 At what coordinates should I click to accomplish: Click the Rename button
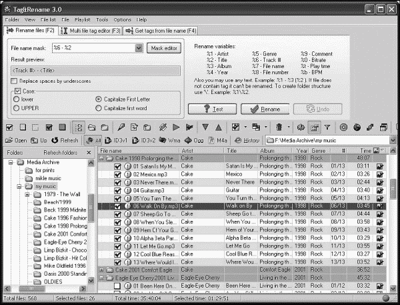coord(265,109)
